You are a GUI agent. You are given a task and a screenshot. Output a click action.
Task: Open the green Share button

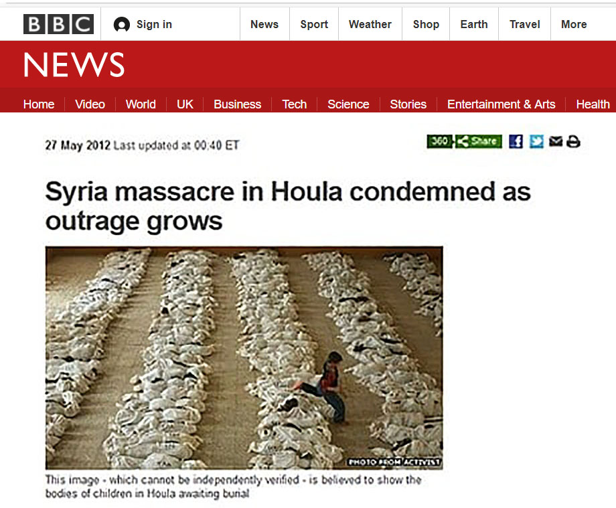[x=479, y=141]
